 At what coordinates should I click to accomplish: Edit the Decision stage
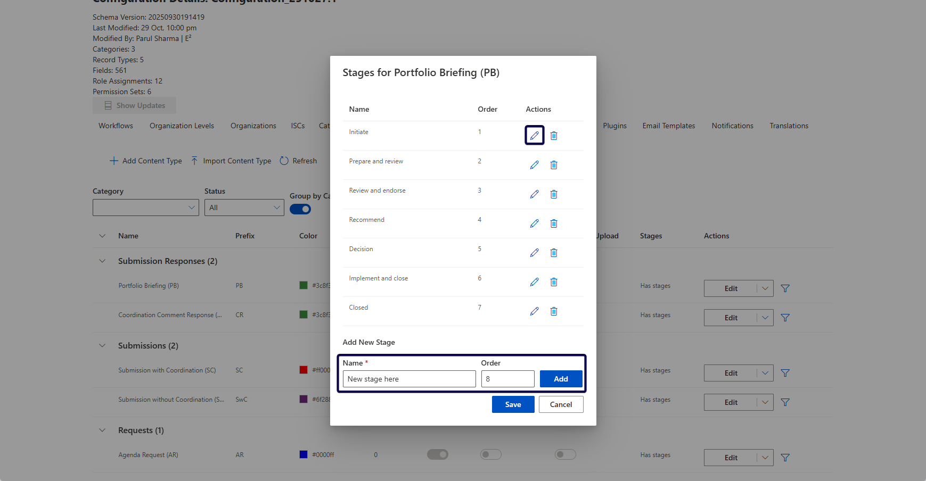(534, 253)
